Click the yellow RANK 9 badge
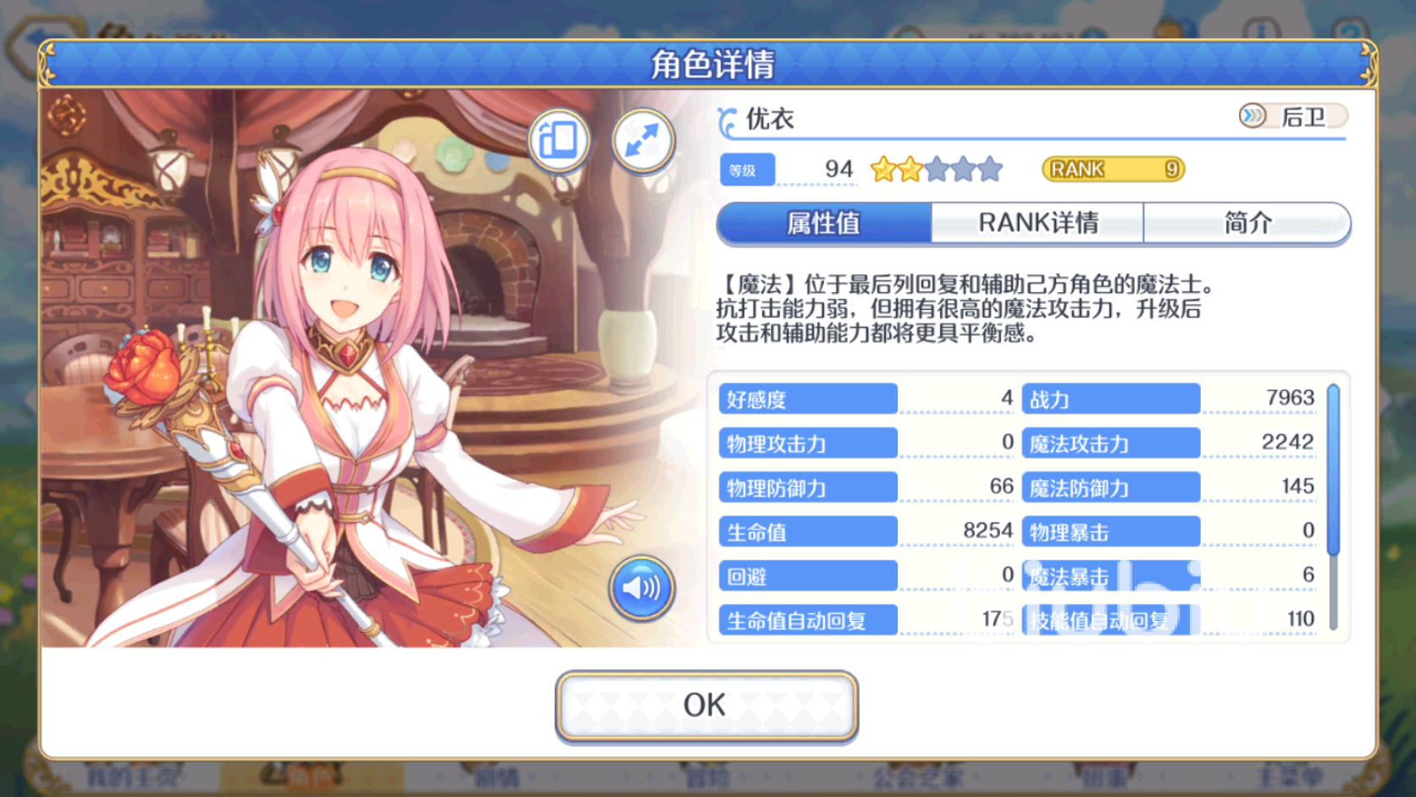The image size is (1416, 797). coord(1113,169)
